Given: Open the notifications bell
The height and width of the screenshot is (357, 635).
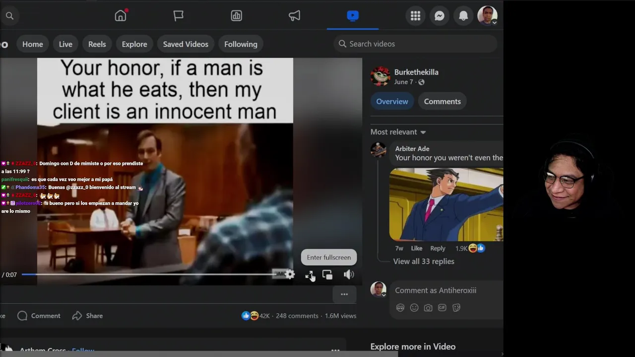Looking at the screenshot, I should coord(463,16).
